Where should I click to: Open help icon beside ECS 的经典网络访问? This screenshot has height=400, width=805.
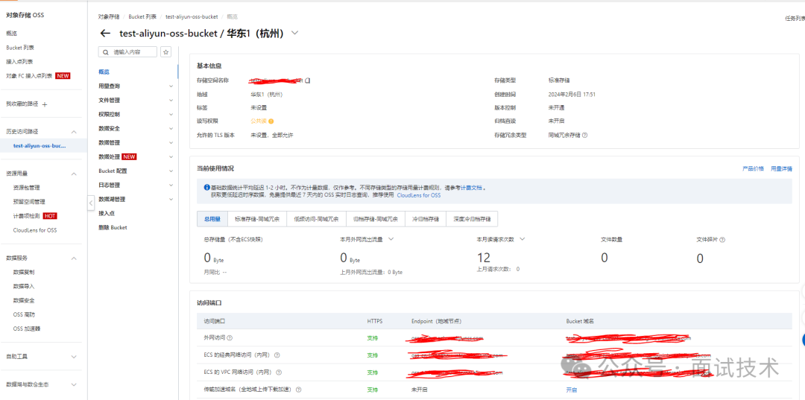click(x=277, y=355)
